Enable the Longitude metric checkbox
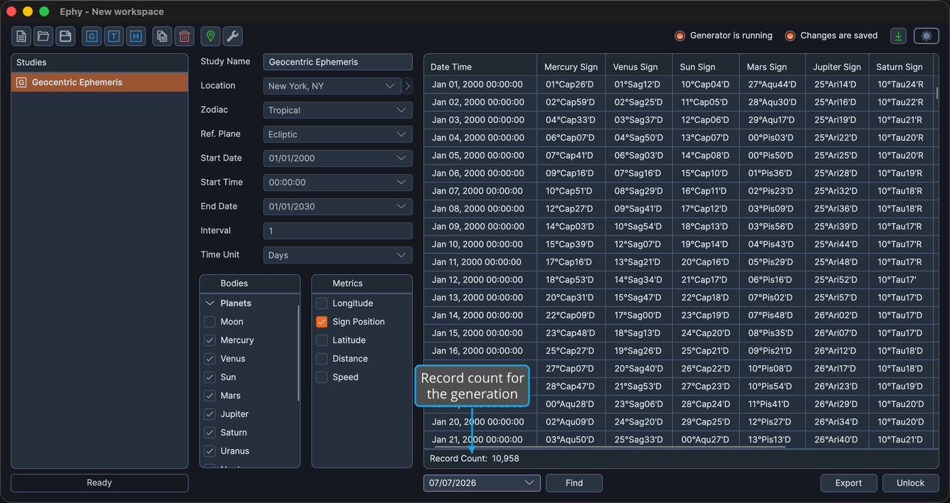The width and height of the screenshot is (950, 503). click(322, 303)
